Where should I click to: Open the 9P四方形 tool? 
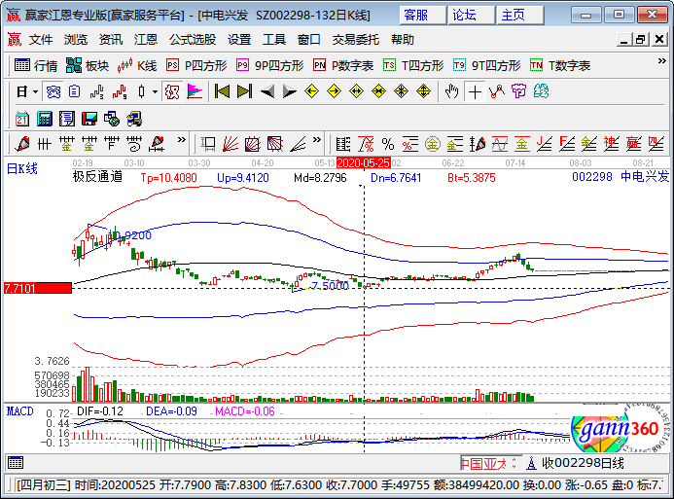coord(270,65)
